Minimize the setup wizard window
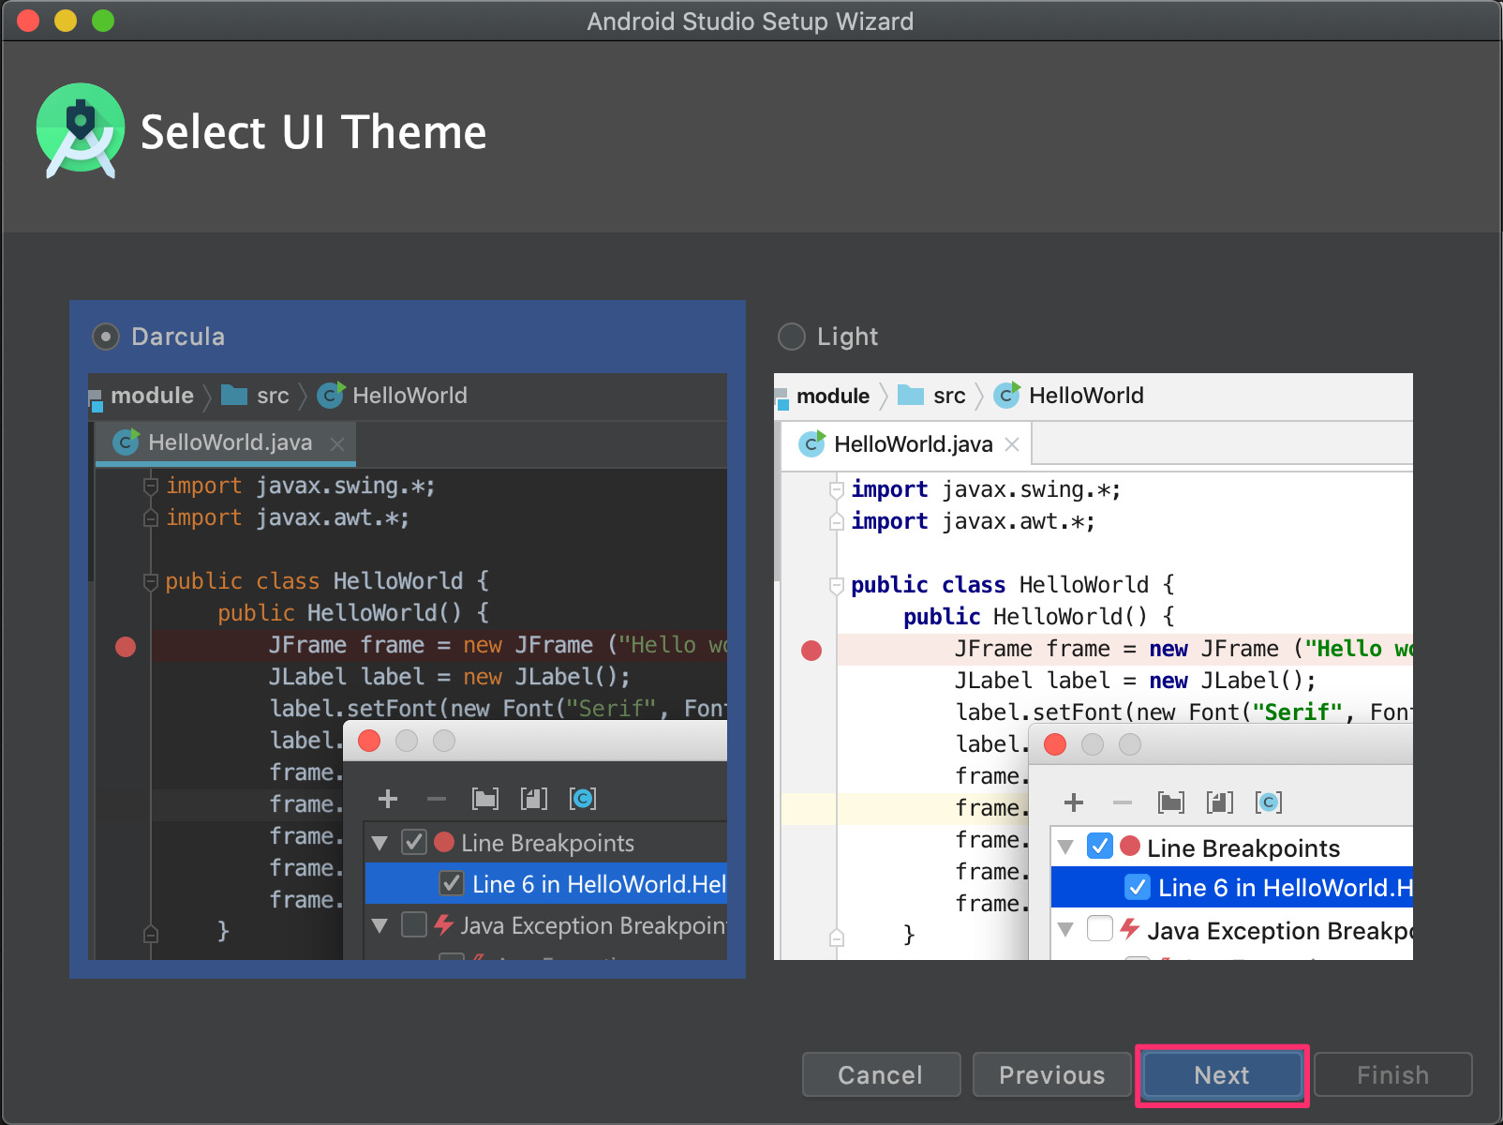Viewport: 1503px width, 1125px height. (x=66, y=21)
